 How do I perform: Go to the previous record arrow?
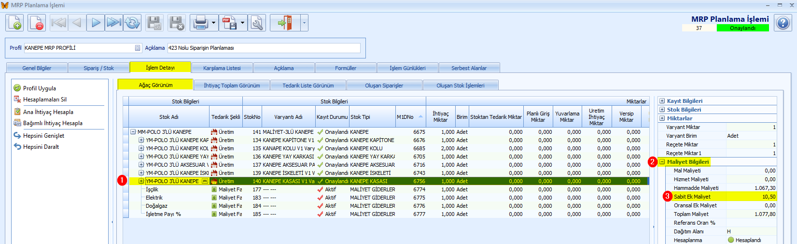(x=77, y=23)
